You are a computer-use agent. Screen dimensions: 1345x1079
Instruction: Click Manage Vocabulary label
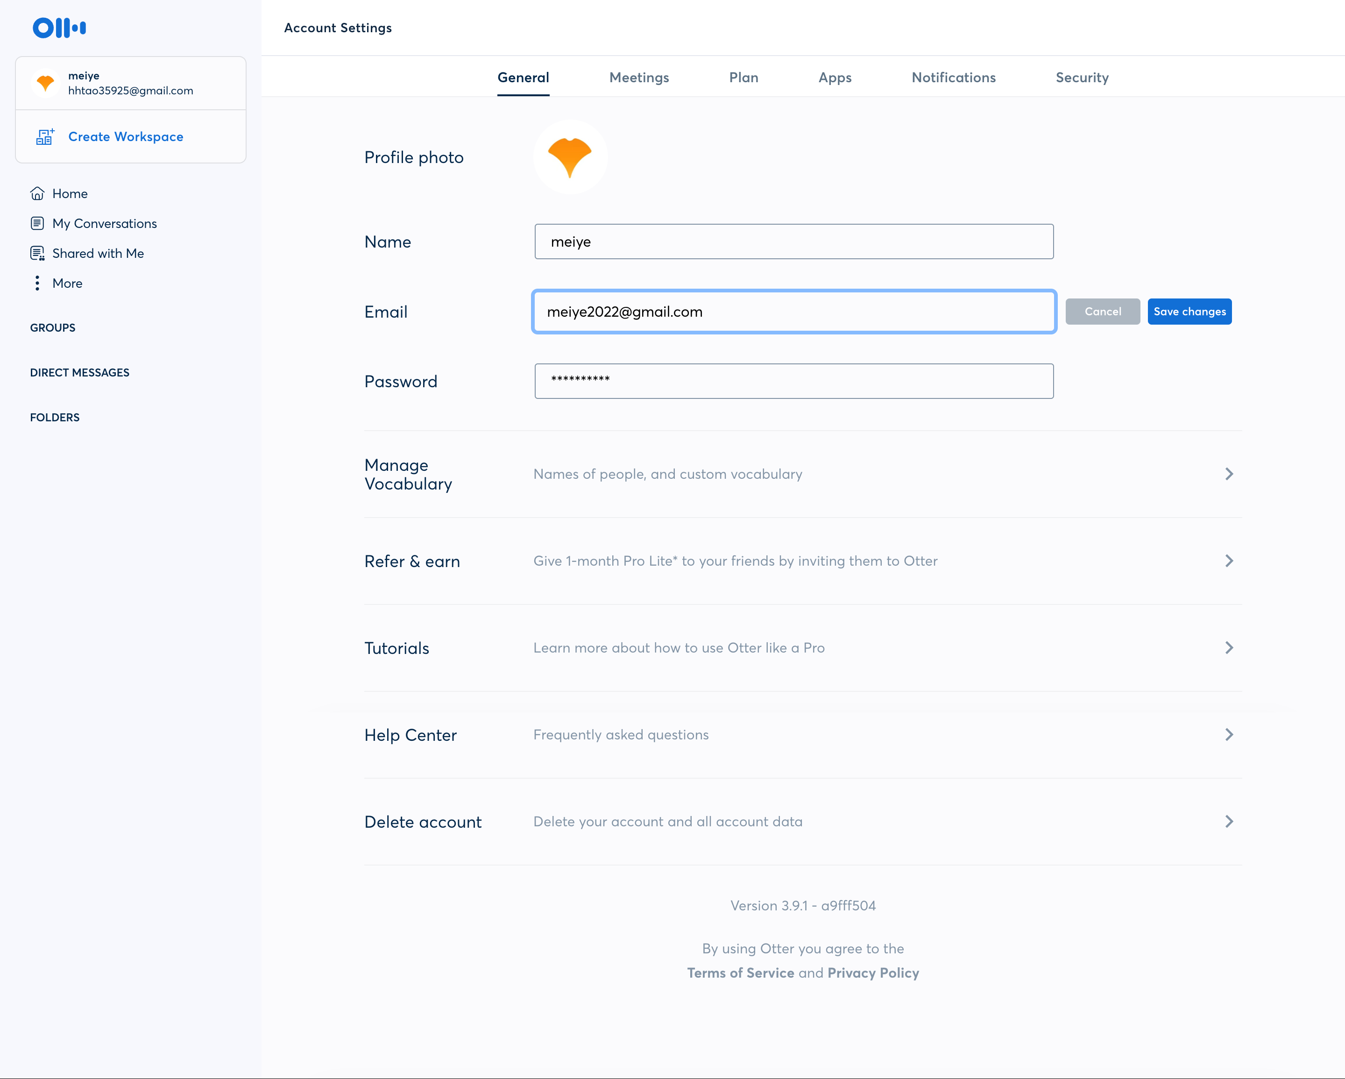[408, 474]
